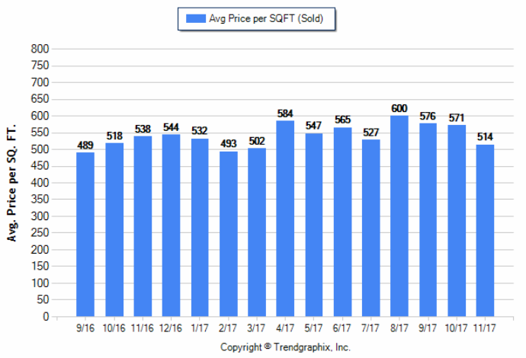This screenshot has height=358, width=526.
Task: Select the 10/16 bar showing 518
Action: 114,230
